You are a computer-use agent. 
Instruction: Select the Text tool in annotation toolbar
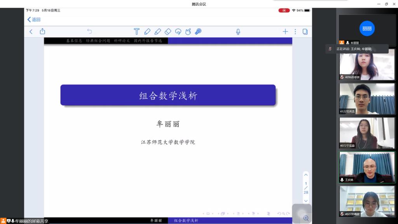[136, 31]
